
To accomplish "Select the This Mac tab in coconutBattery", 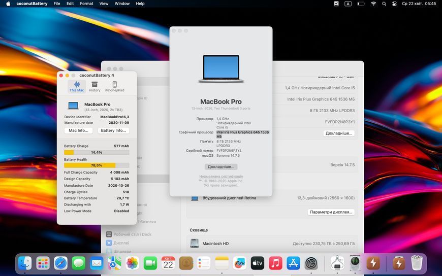I will pos(77,86).
